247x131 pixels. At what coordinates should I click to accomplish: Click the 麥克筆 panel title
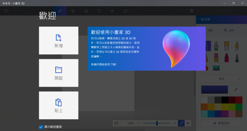point(205,20)
